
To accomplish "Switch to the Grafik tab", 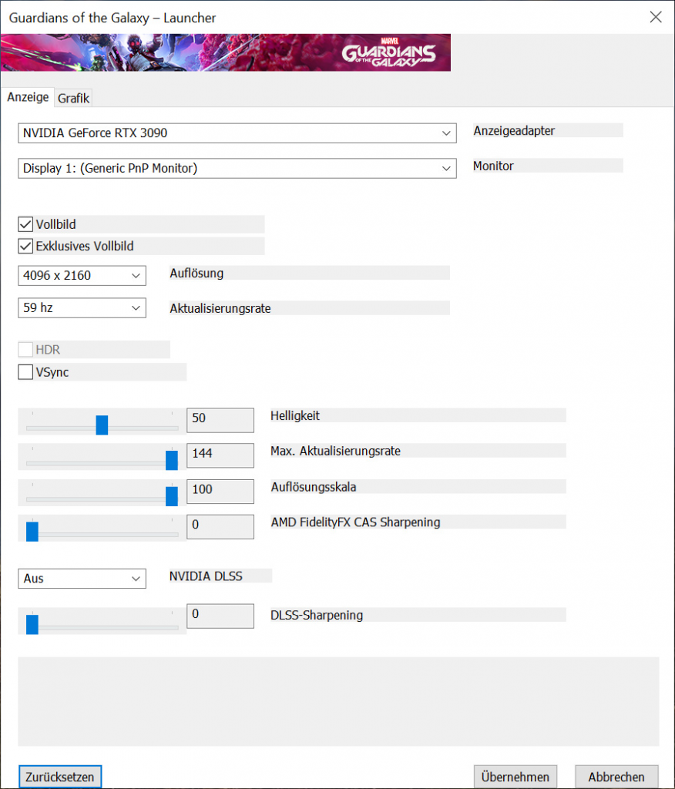I will [73, 98].
